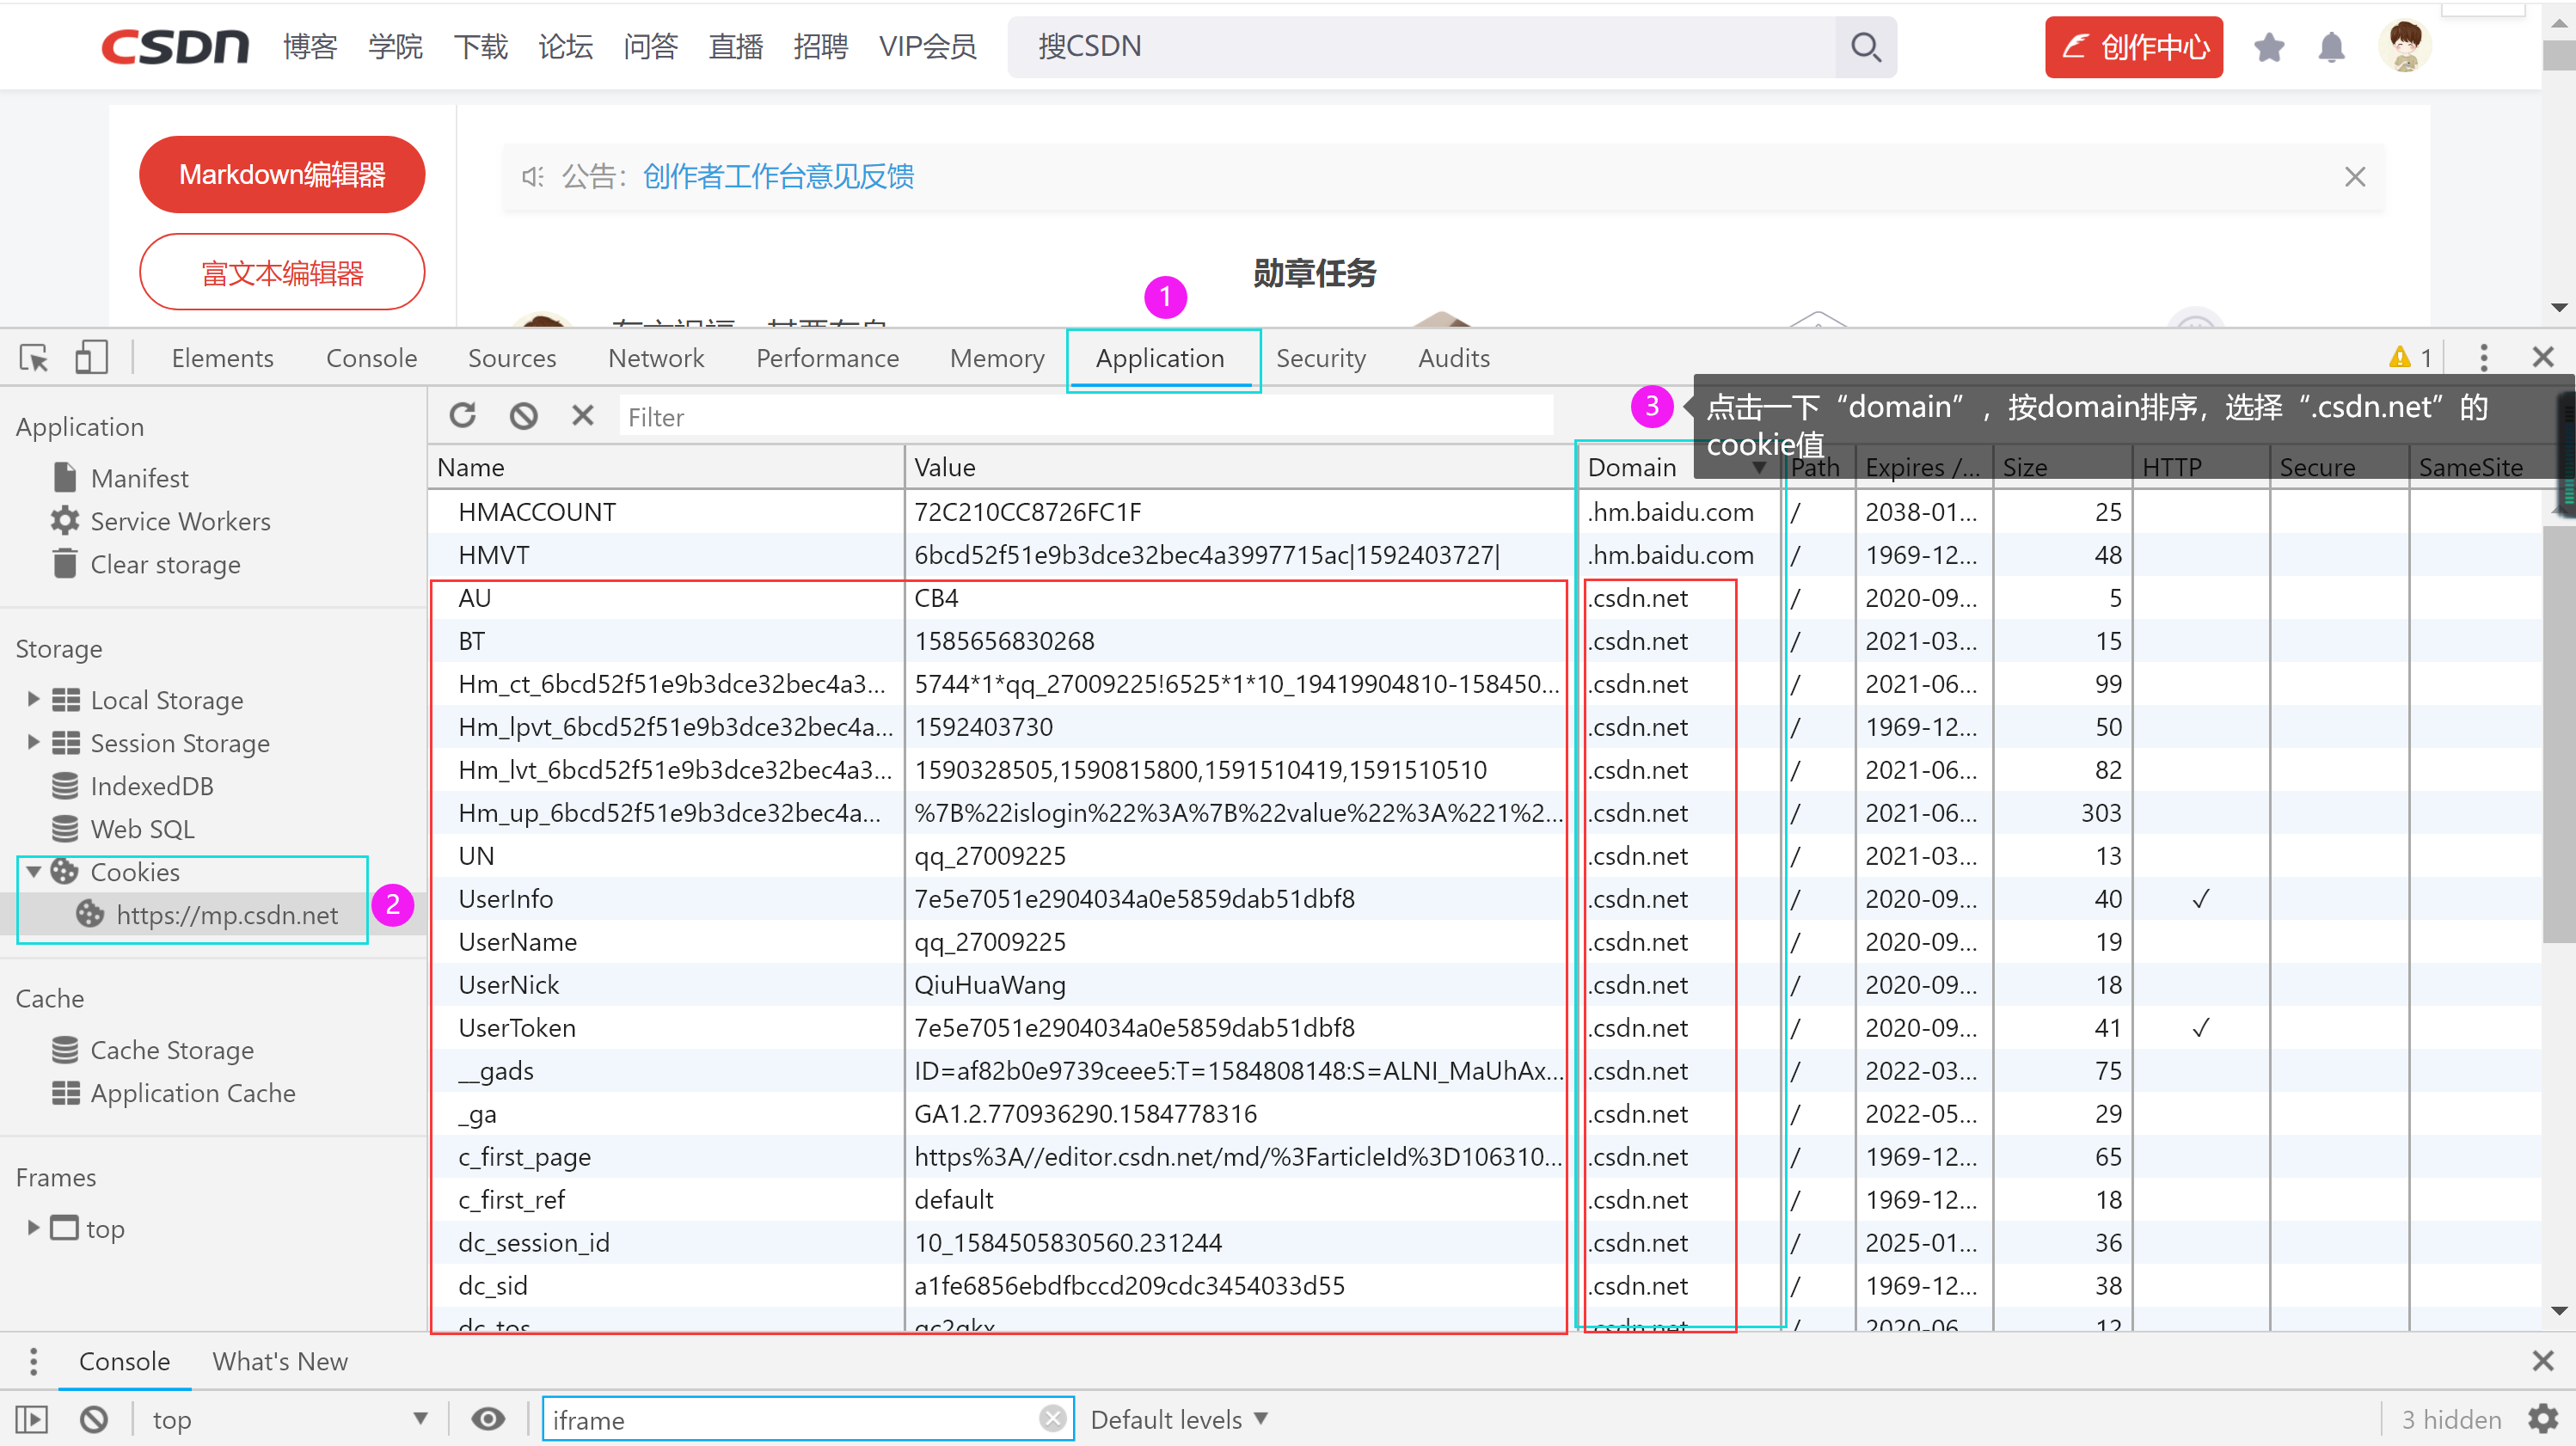The width and height of the screenshot is (2576, 1446).
Task: Expand the top frame node
Action: point(33,1227)
